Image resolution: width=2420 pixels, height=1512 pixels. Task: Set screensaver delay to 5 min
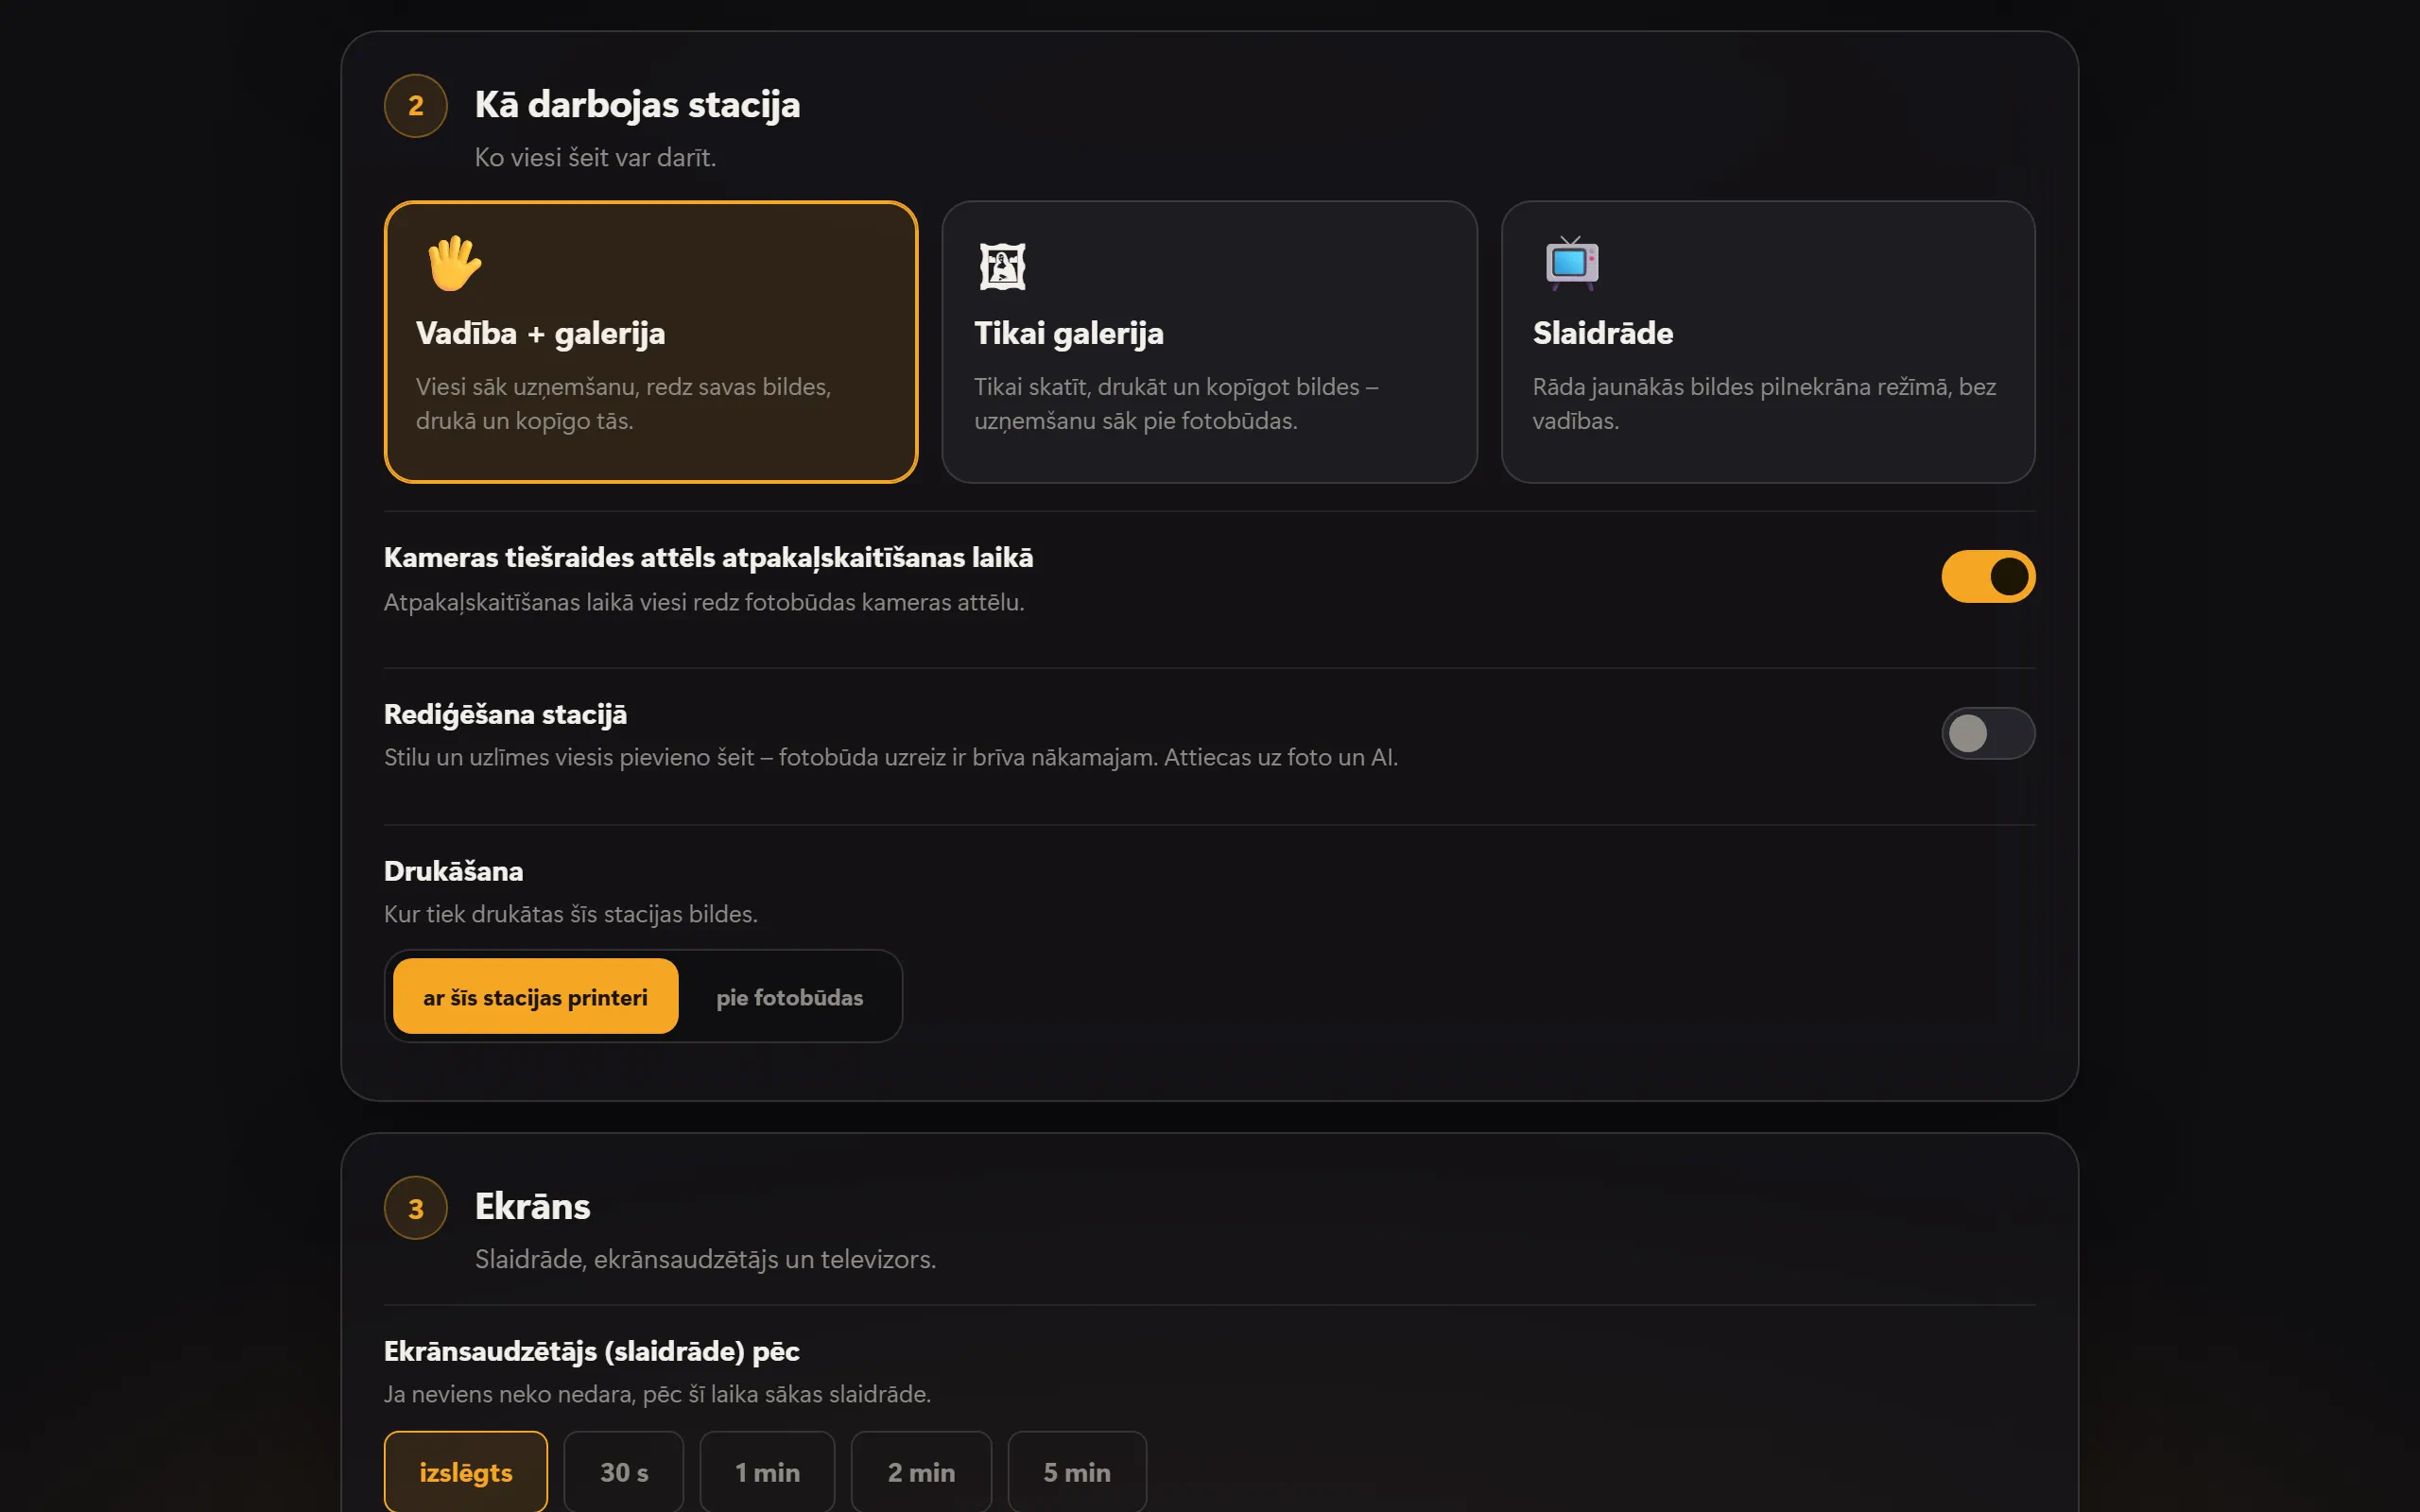[1077, 1472]
